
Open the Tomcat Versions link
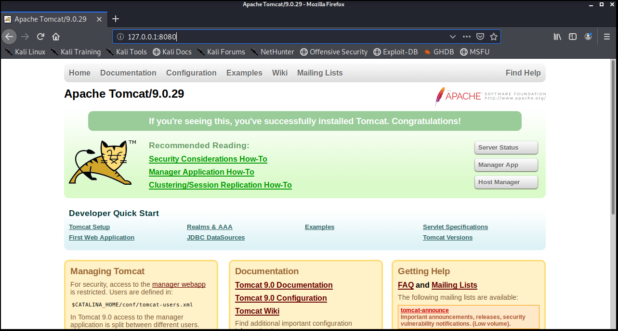click(x=447, y=238)
